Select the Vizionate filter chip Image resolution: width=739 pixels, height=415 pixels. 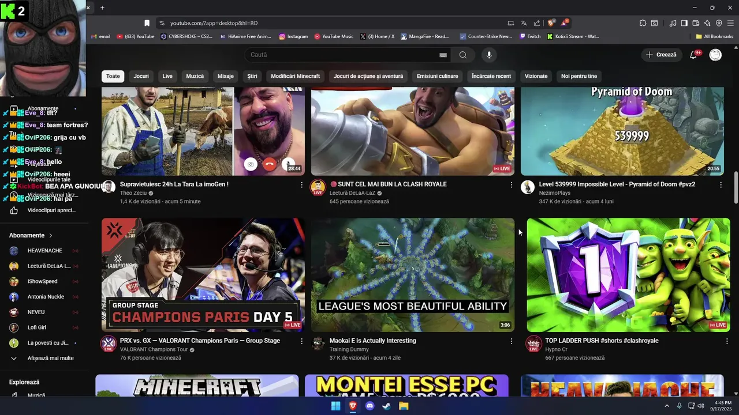[x=536, y=76]
